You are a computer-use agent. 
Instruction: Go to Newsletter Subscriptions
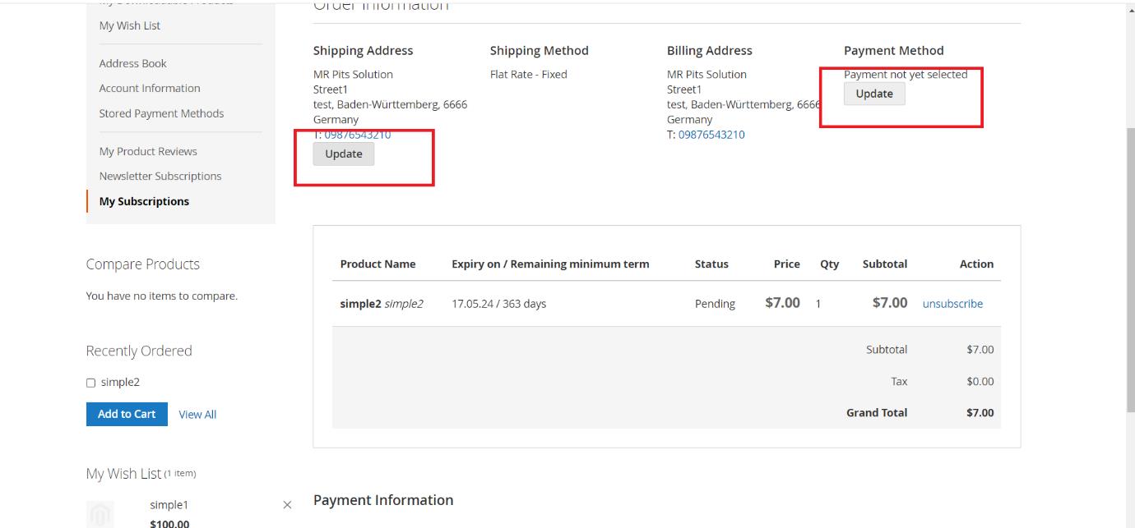[160, 176]
